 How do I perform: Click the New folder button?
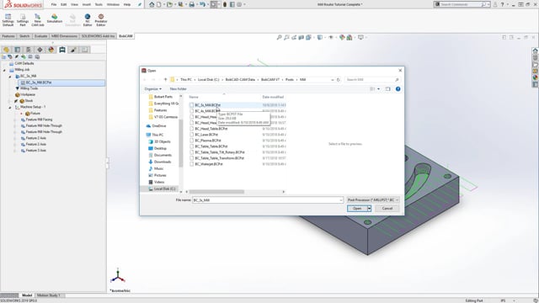[178, 89]
